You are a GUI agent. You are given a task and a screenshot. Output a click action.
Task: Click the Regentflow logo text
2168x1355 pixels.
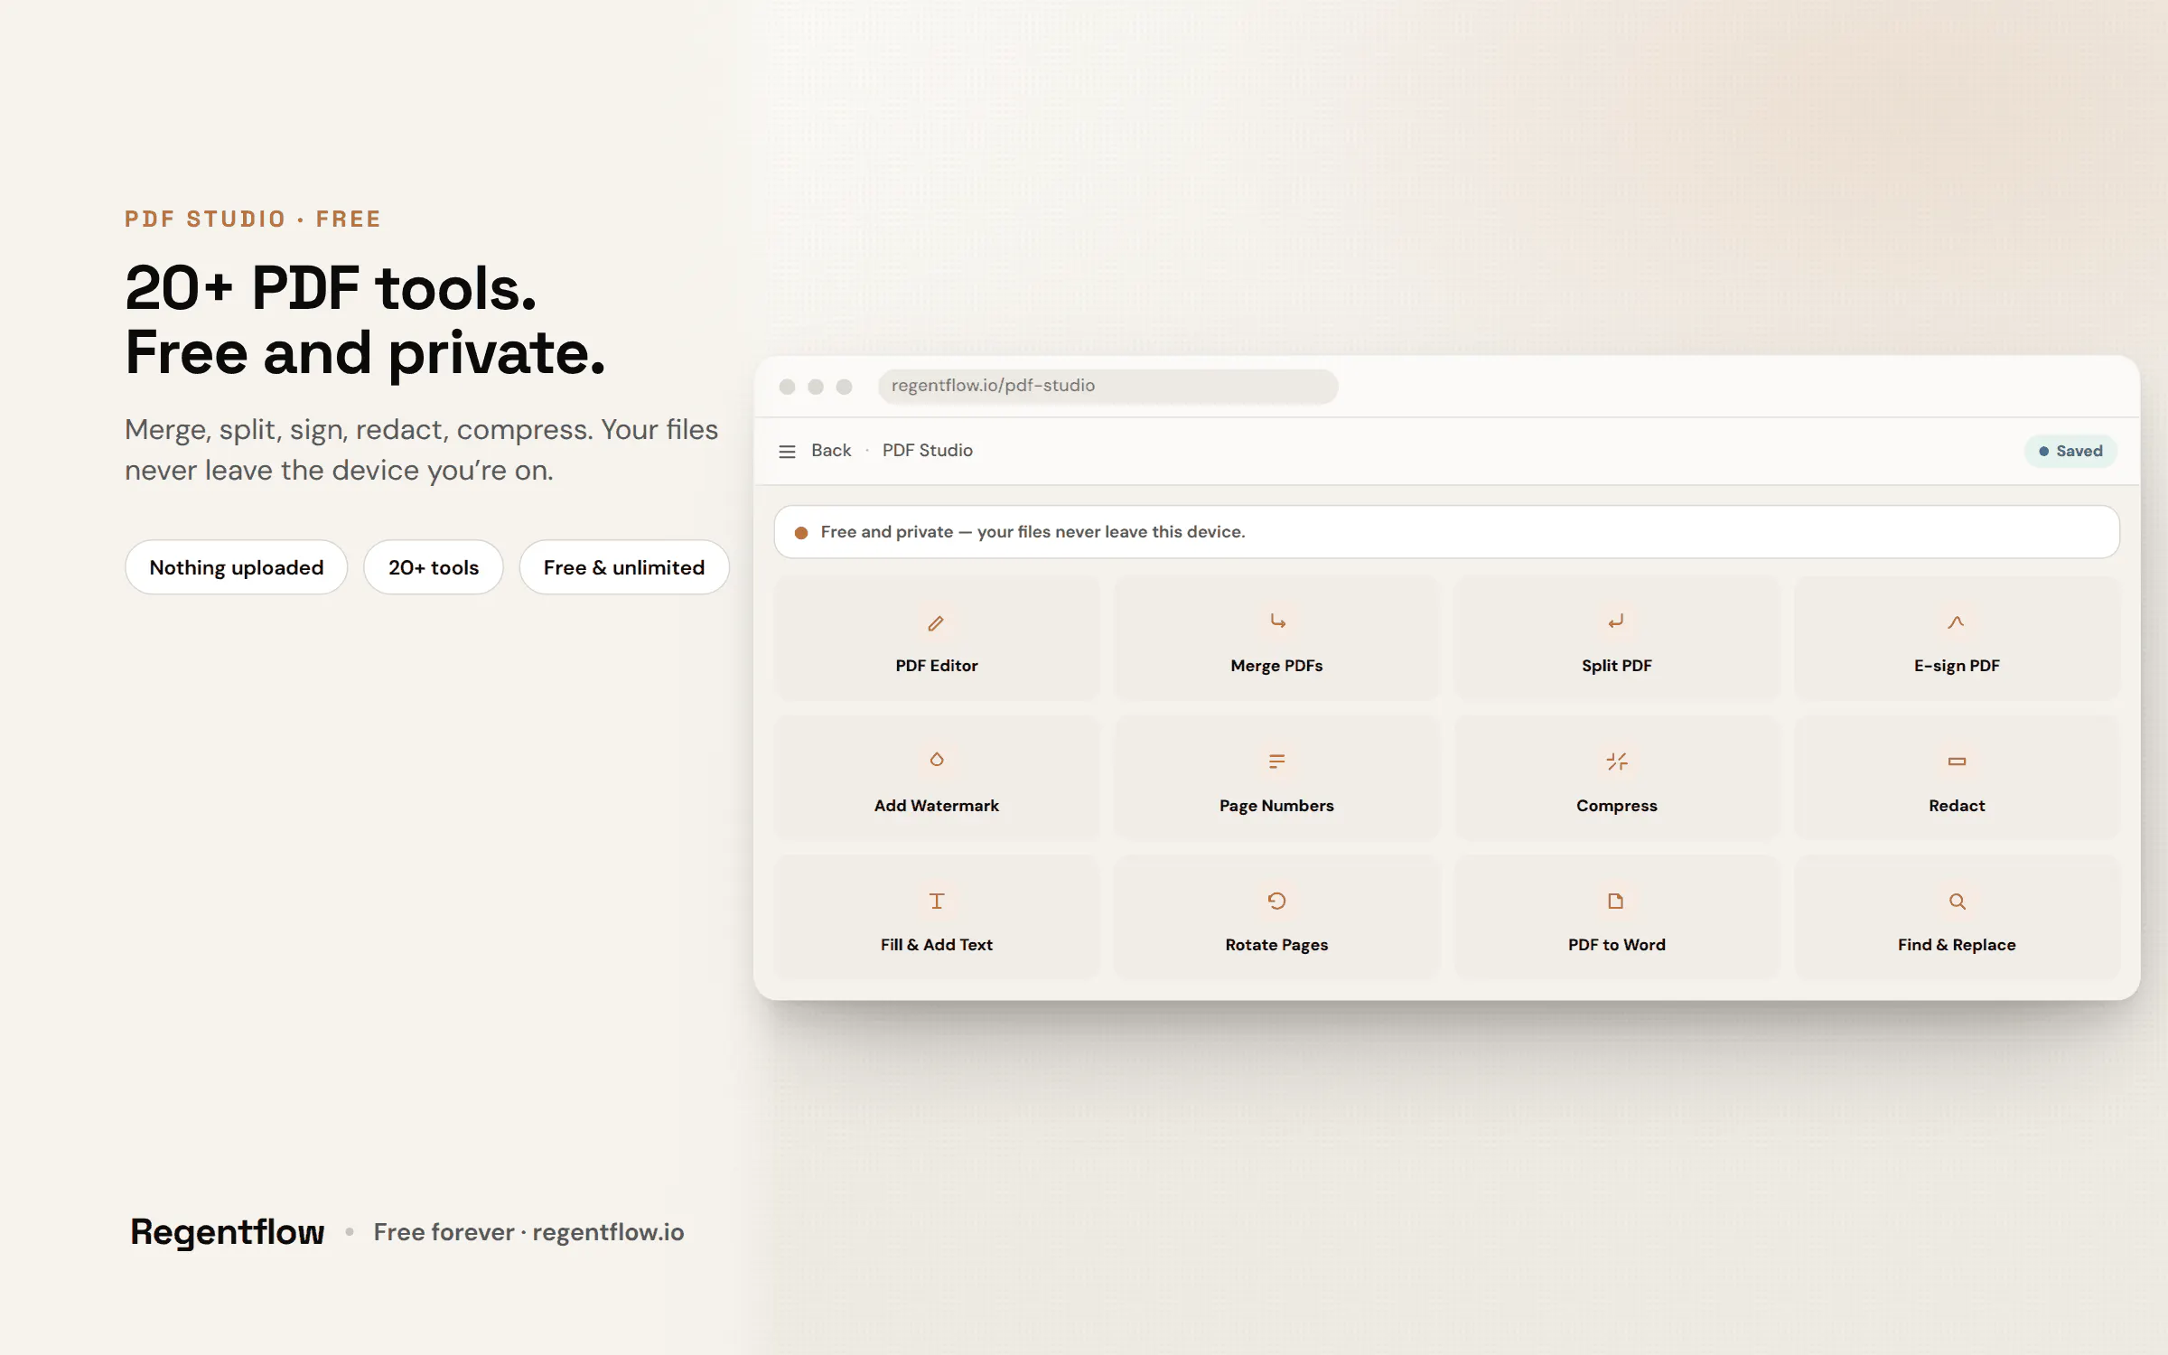tap(227, 1232)
